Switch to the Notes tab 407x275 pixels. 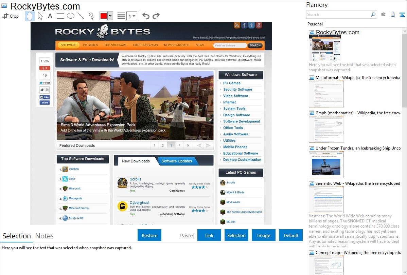(x=45, y=236)
